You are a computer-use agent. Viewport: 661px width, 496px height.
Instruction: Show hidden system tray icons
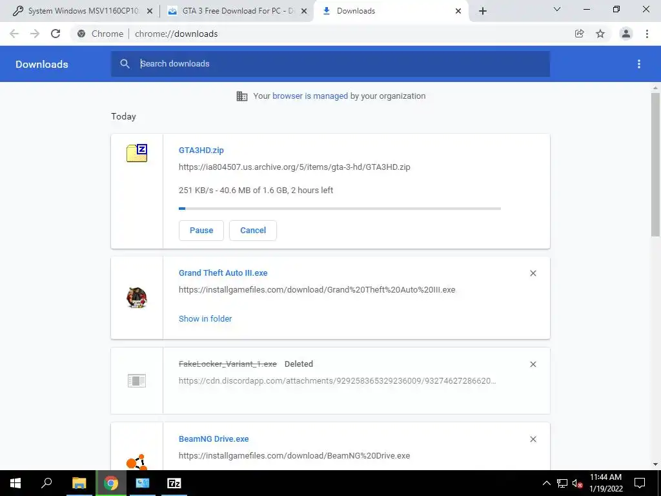pos(546,483)
